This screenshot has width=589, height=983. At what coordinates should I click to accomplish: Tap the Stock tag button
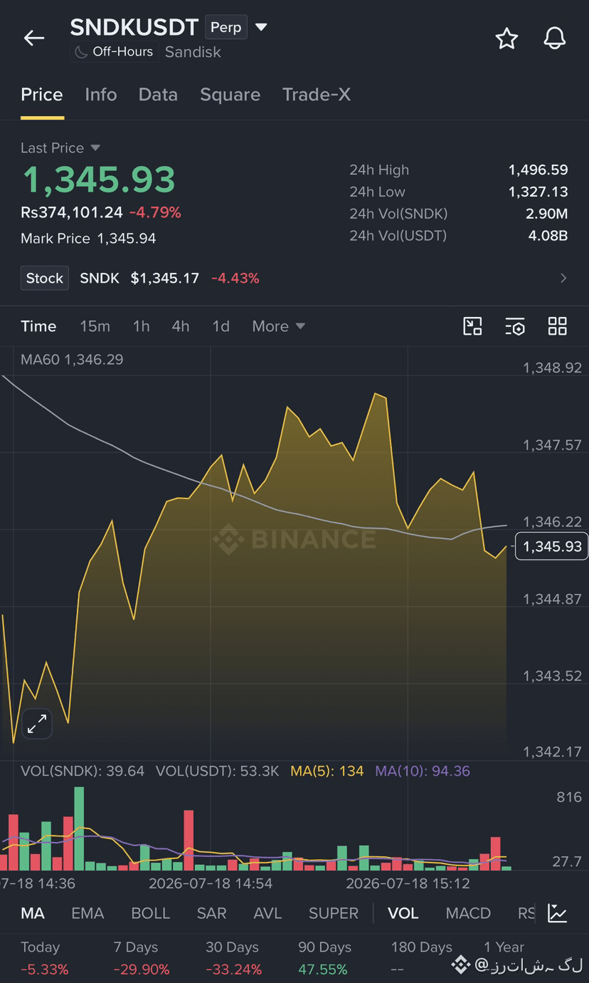[45, 278]
